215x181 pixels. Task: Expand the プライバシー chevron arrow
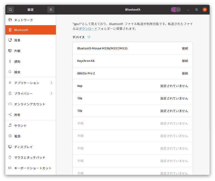coord(51,94)
